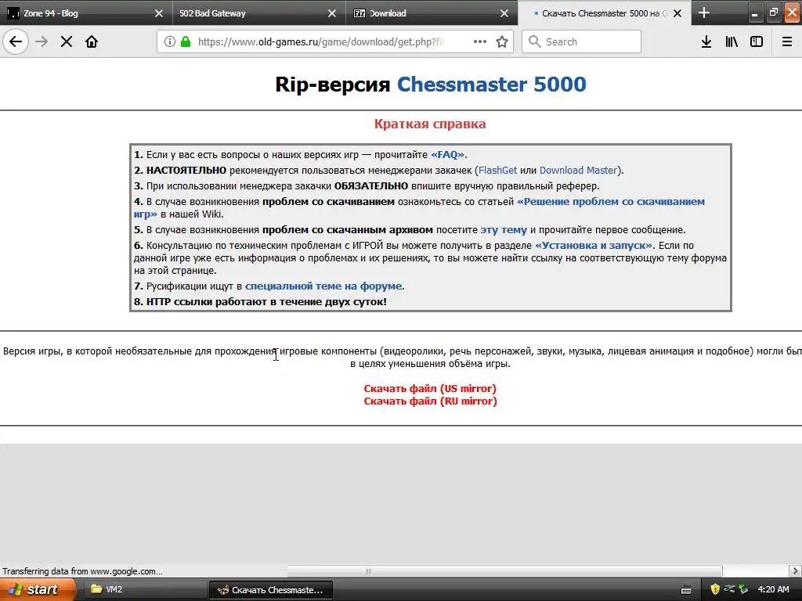The image size is (802, 601).
Task: Toggle the sidebar view icon
Action: coord(757,41)
